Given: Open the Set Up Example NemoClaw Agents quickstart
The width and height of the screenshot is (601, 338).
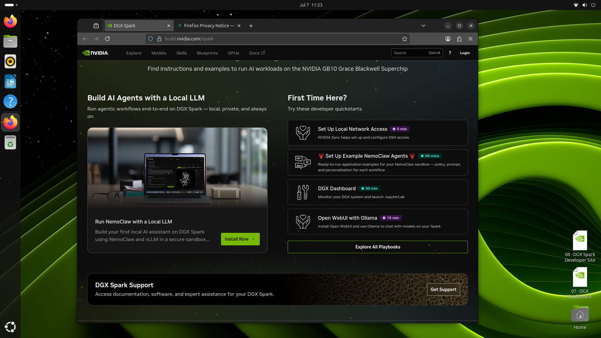Looking at the screenshot, I should click(x=378, y=162).
